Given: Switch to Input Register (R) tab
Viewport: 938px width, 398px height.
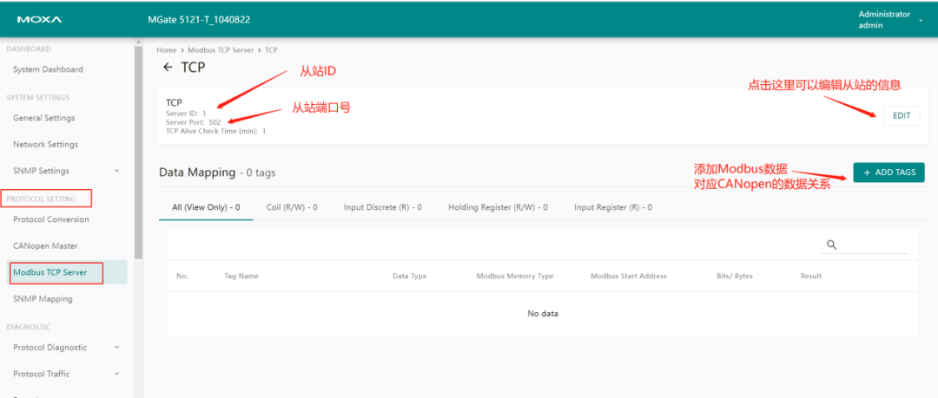Looking at the screenshot, I should coord(613,207).
